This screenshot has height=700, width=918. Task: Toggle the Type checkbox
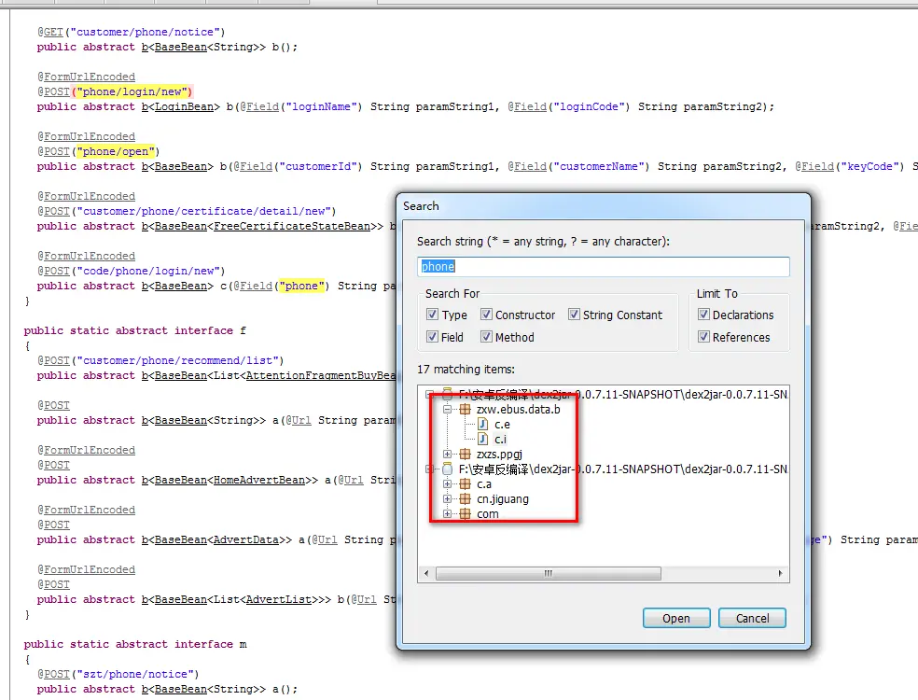pyautogui.click(x=432, y=315)
